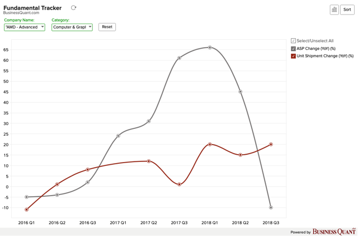Select the ASP Change point at 2017 Q3

[x=179, y=58]
